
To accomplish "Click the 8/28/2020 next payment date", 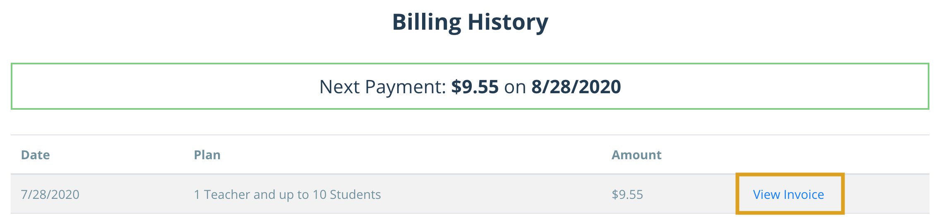I will point(576,87).
